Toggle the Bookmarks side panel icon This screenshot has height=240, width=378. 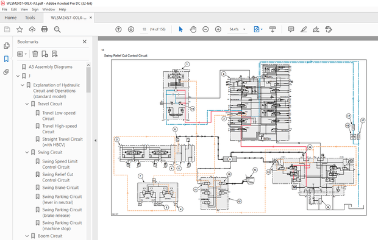[6, 58]
